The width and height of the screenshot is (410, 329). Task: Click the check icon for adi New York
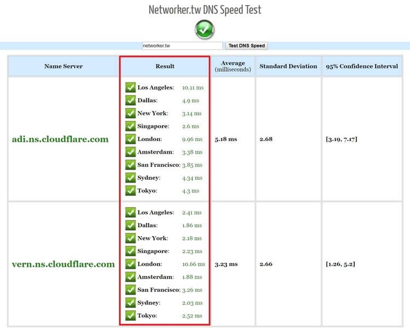tap(131, 114)
